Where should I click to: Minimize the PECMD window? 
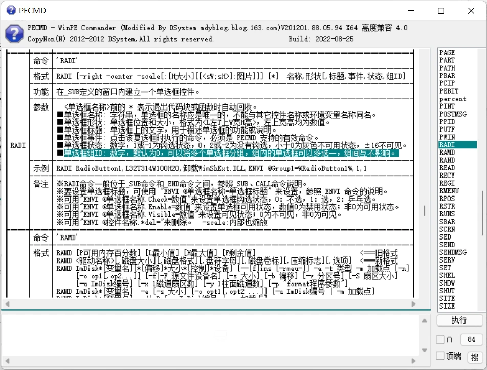coord(411,11)
